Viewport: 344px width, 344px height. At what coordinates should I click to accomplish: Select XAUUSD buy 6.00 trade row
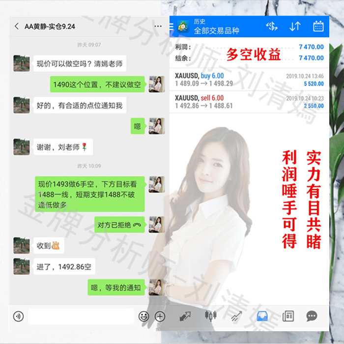coord(249,80)
